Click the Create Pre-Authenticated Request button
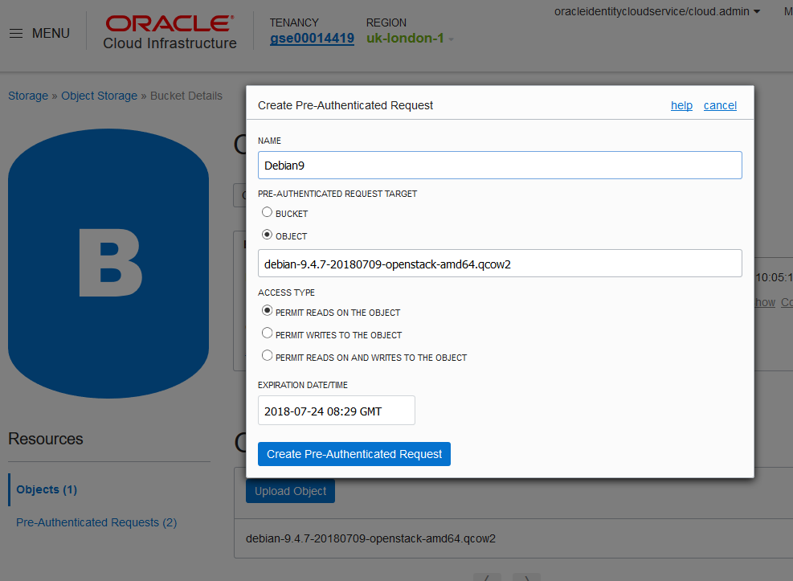Viewport: 793px width, 581px height. coord(354,454)
